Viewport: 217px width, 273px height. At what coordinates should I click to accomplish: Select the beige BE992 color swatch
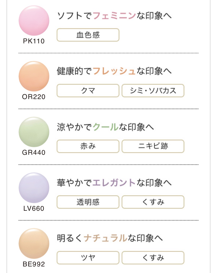point(34,243)
